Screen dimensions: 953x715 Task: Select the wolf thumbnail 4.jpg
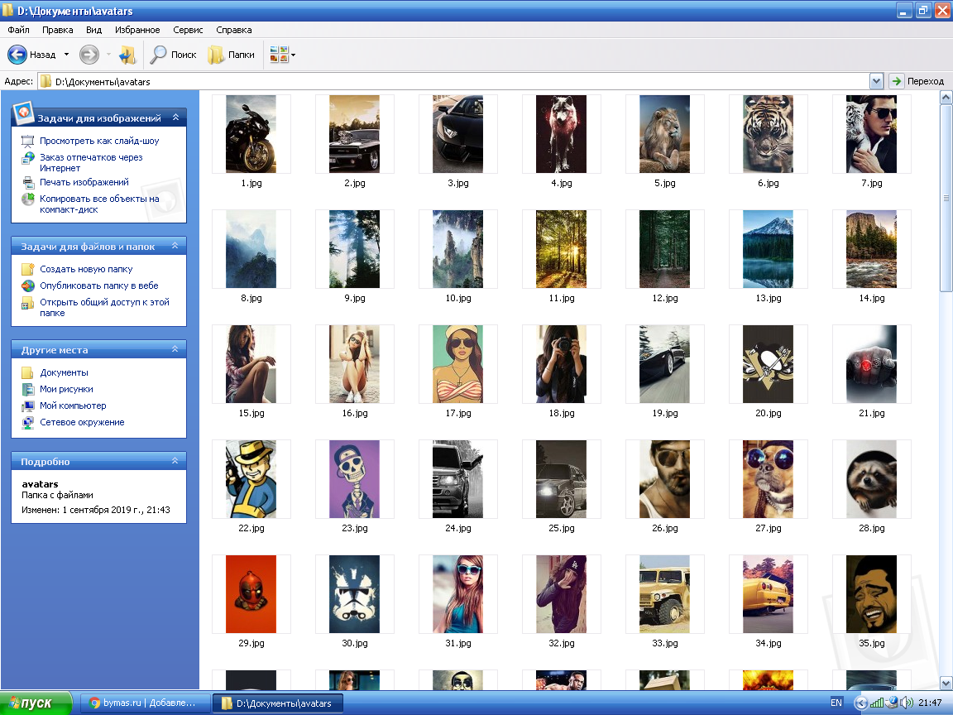[x=561, y=134]
